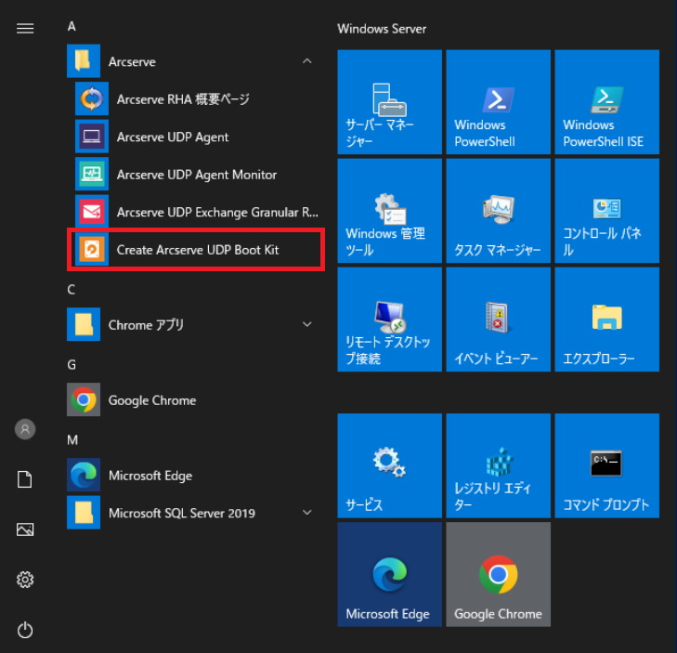Open user account icon in sidebar

click(25, 429)
